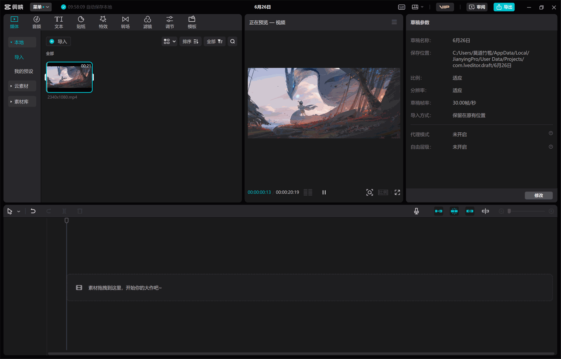Expand the 云素材 cloud materials section
The width and height of the screenshot is (561, 359).
coord(22,86)
